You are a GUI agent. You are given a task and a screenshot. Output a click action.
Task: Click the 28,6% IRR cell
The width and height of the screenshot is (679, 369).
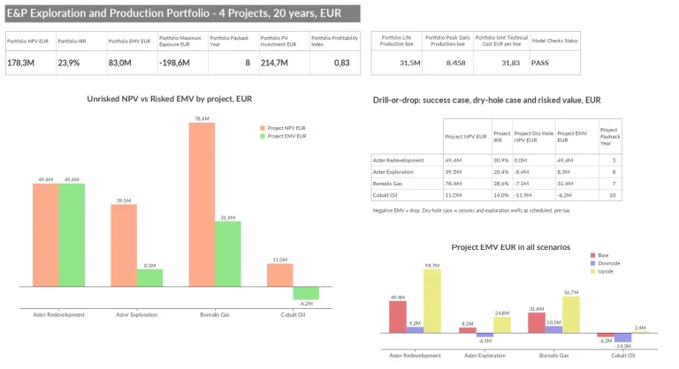coord(501,184)
